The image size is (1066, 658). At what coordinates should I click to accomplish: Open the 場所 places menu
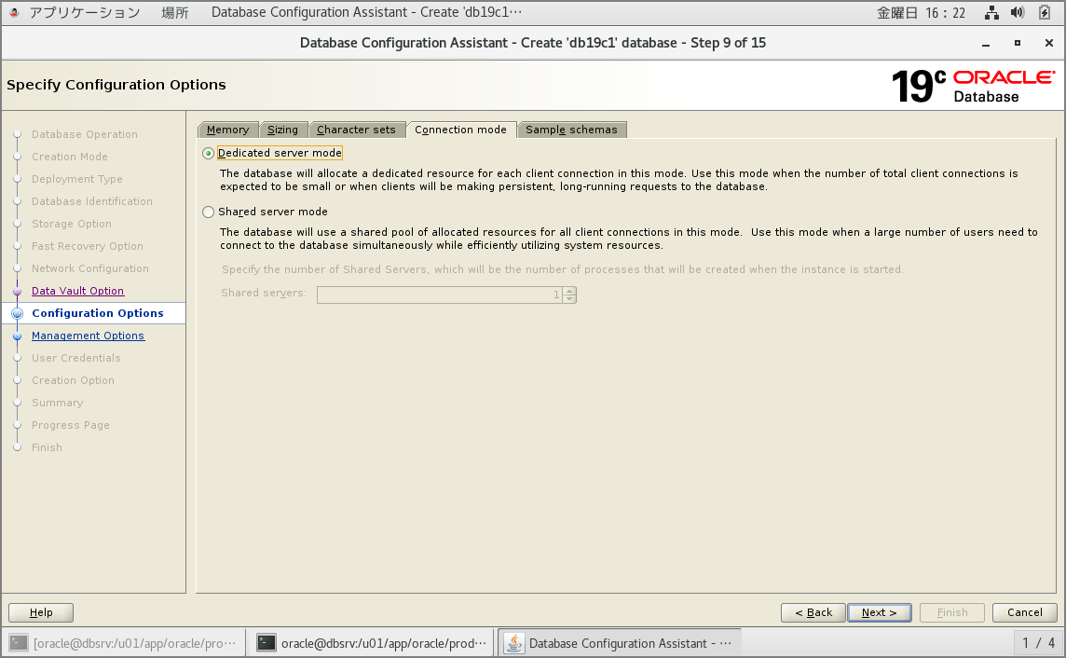[x=175, y=13]
